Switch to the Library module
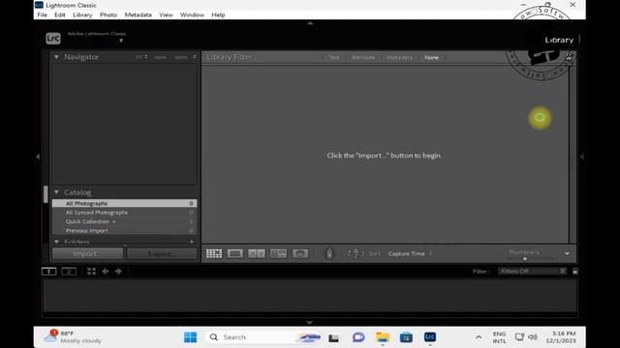This screenshot has height=348, width=620. 559,41
